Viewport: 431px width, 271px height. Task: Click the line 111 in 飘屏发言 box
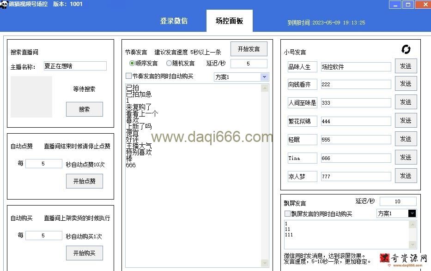(x=289, y=235)
